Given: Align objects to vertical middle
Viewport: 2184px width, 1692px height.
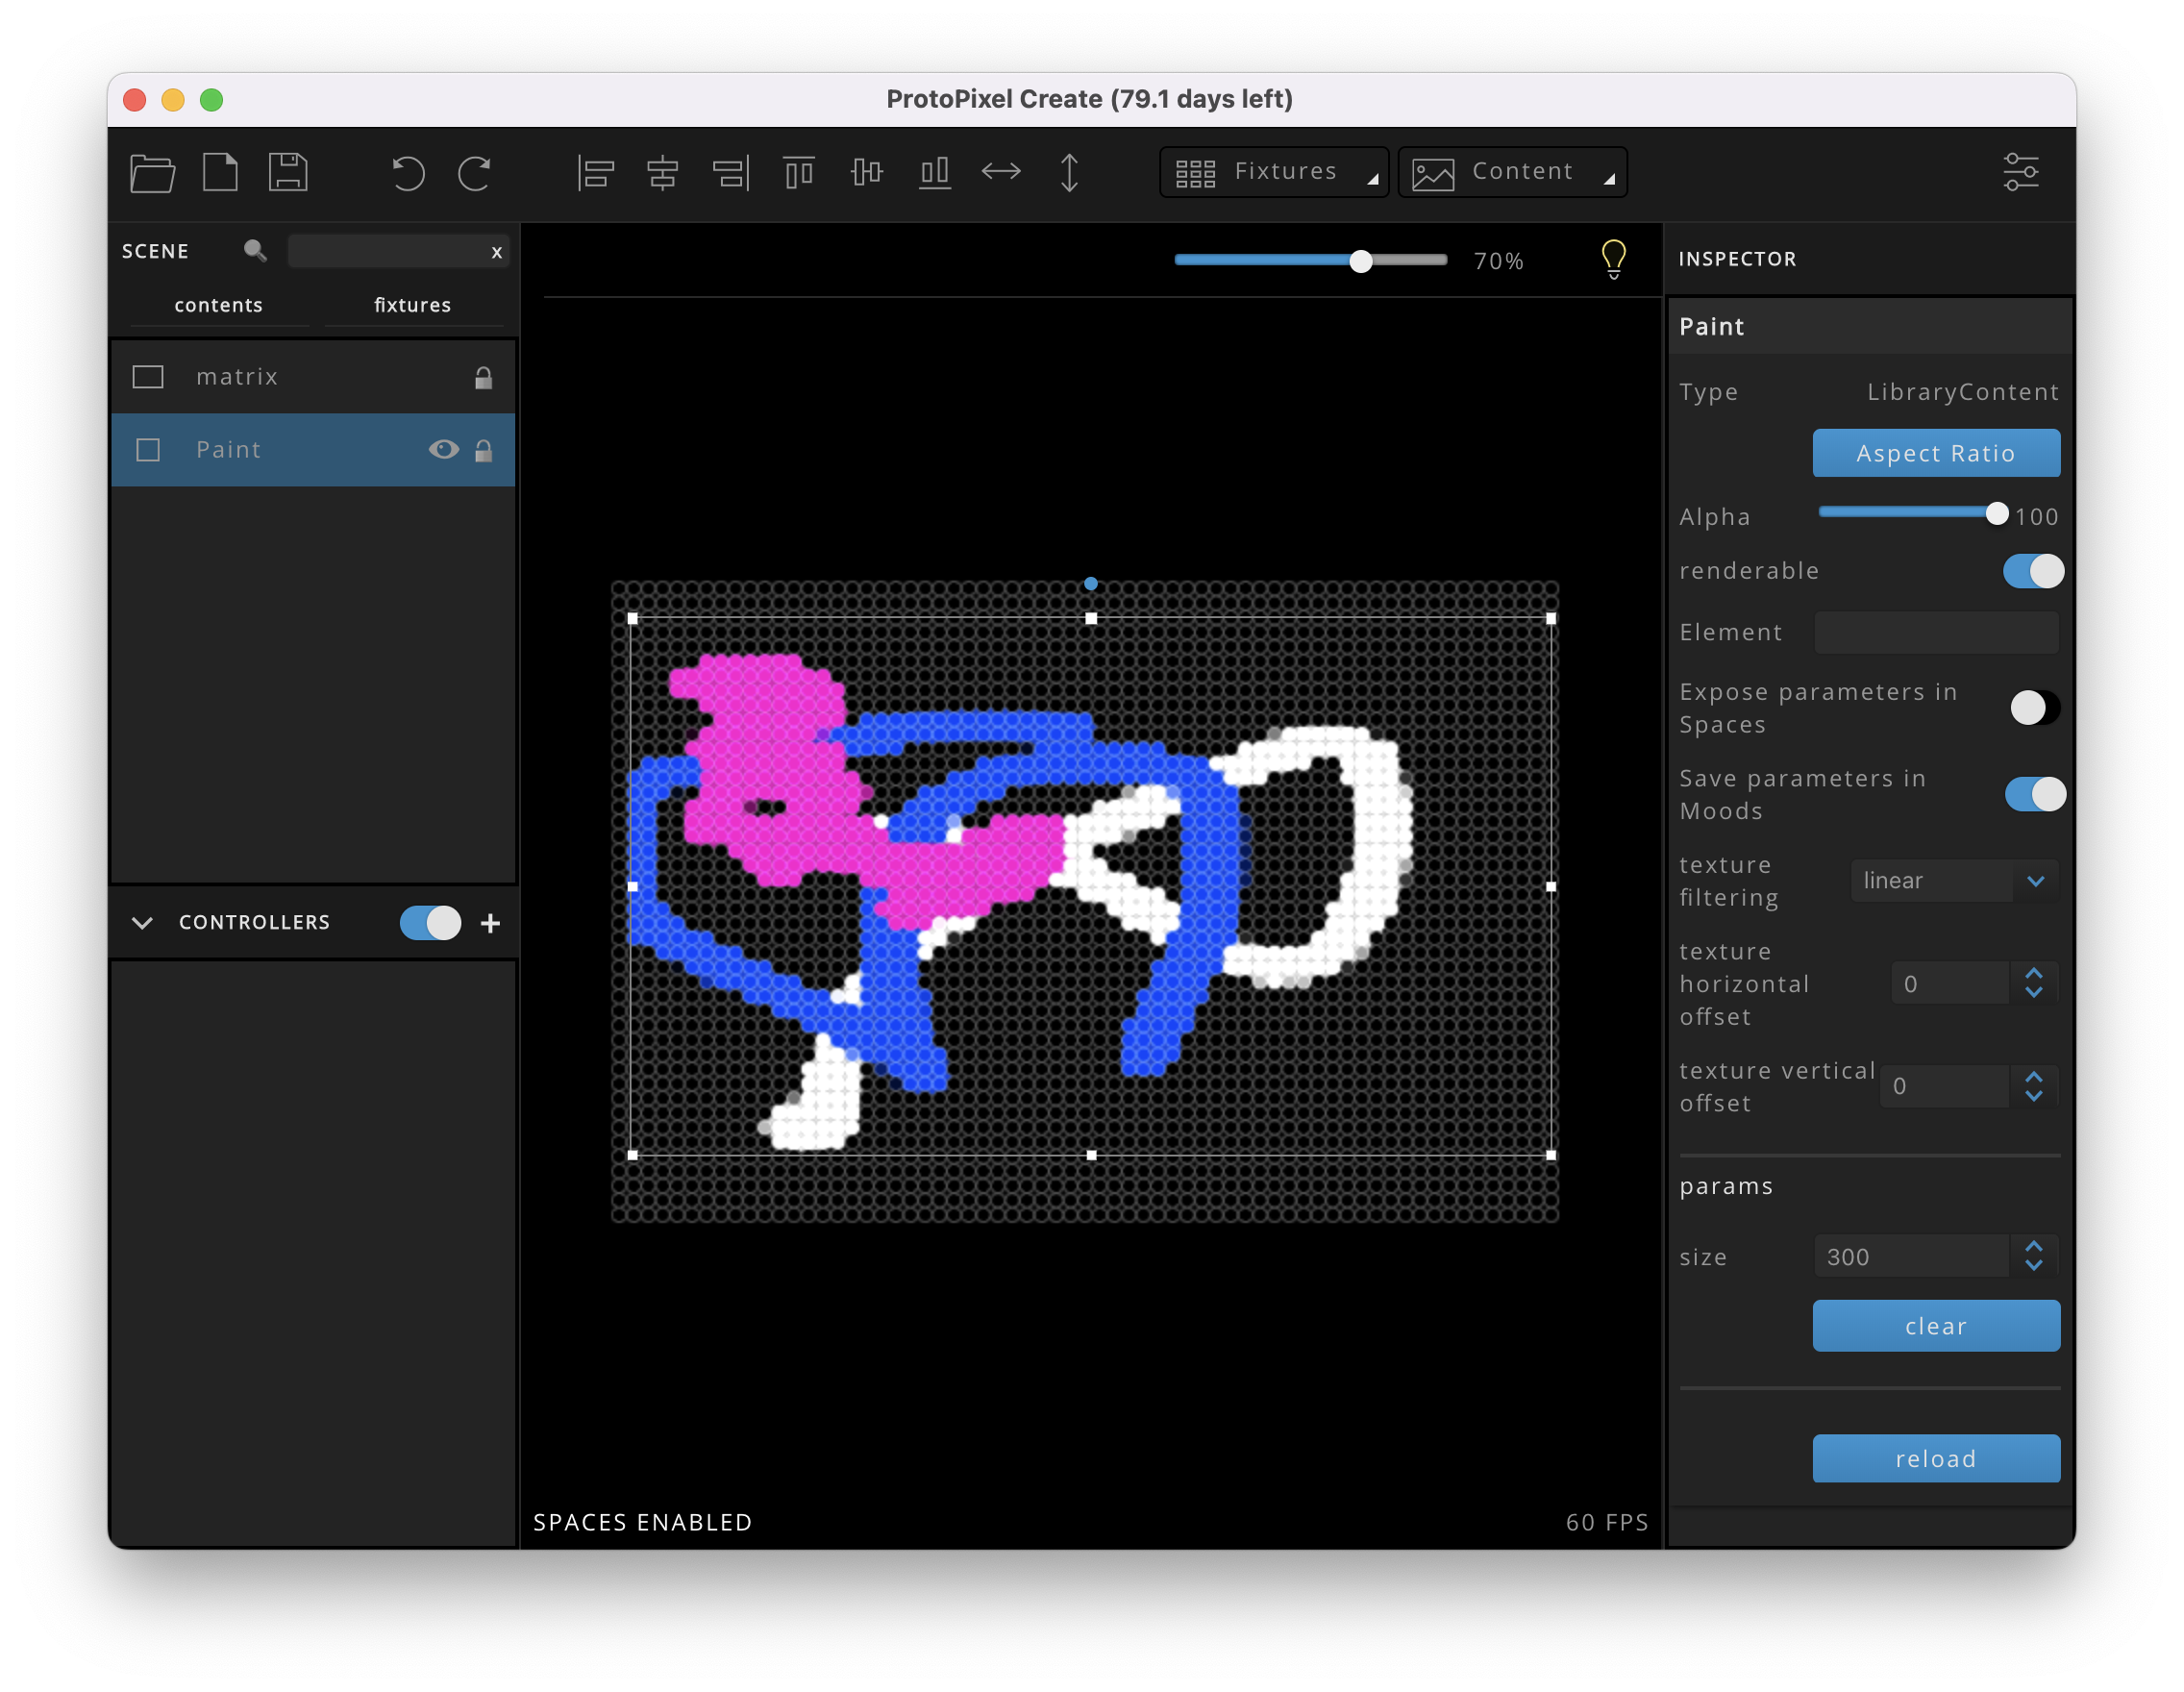Looking at the screenshot, I should (x=866, y=173).
